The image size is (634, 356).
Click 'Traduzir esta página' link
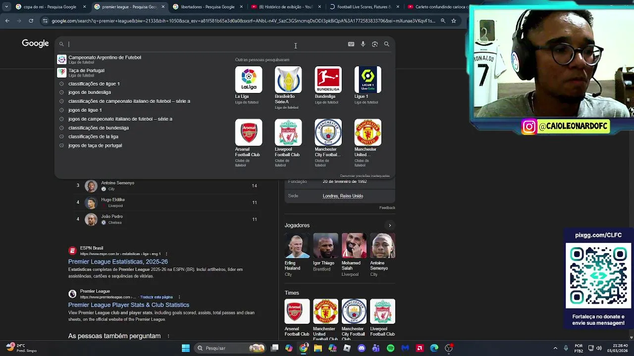(x=157, y=297)
